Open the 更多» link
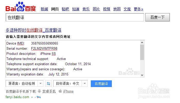 point(138,9)
